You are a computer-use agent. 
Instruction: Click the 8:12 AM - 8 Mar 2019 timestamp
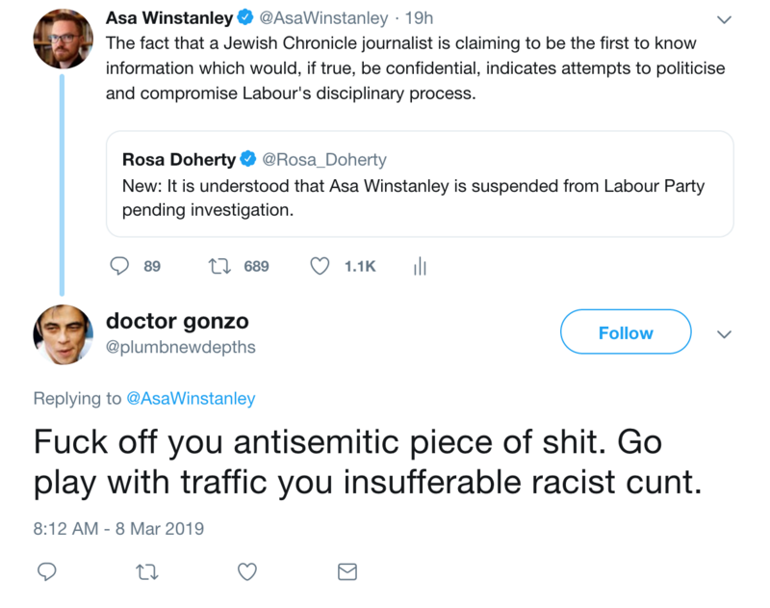pos(118,528)
